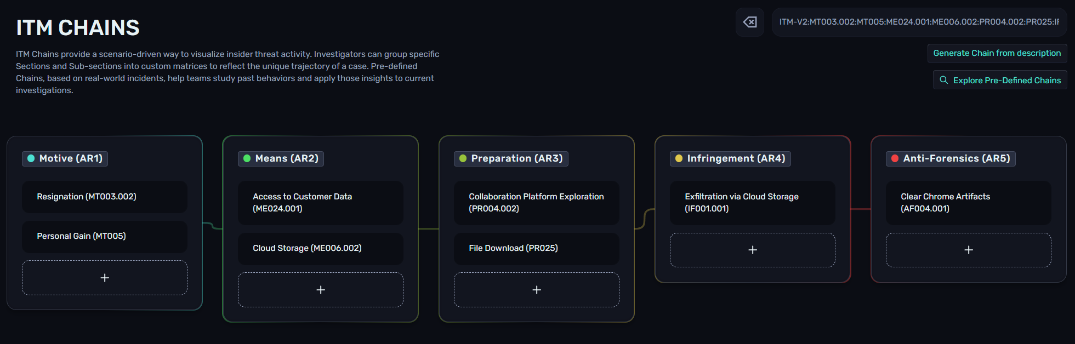This screenshot has height=344, width=1075.
Task: Add a sub-section under Infringement column
Action: click(x=753, y=250)
